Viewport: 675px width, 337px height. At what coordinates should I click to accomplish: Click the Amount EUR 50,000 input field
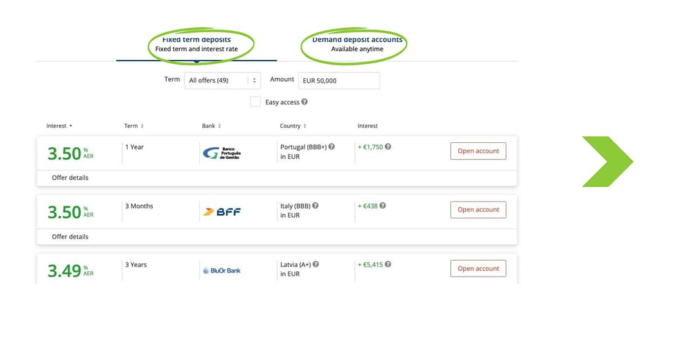click(339, 80)
